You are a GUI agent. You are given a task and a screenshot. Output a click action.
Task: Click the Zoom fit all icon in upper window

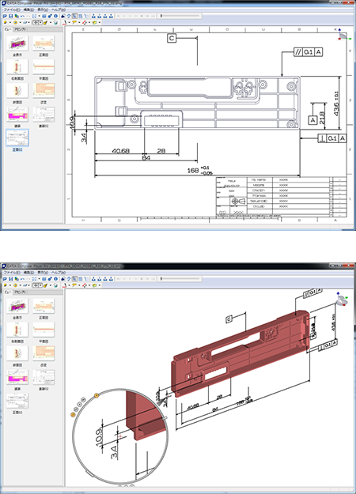(x=34, y=16)
